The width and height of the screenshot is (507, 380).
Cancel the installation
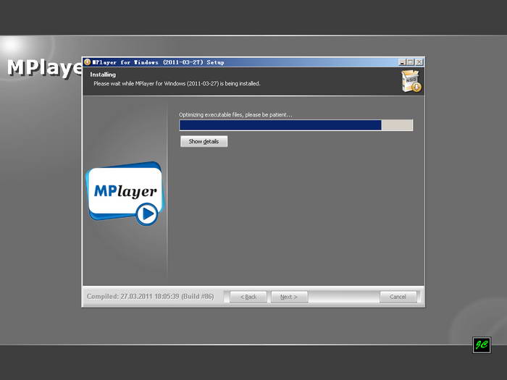(x=398, y=297)
